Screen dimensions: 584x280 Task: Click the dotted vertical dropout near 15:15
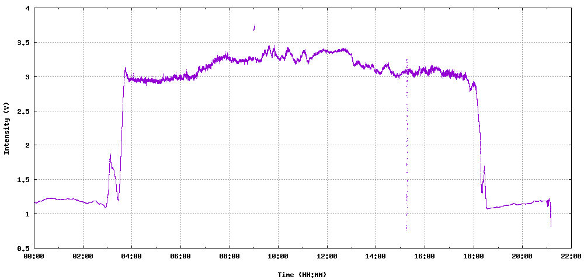click(x=406, y=144)
